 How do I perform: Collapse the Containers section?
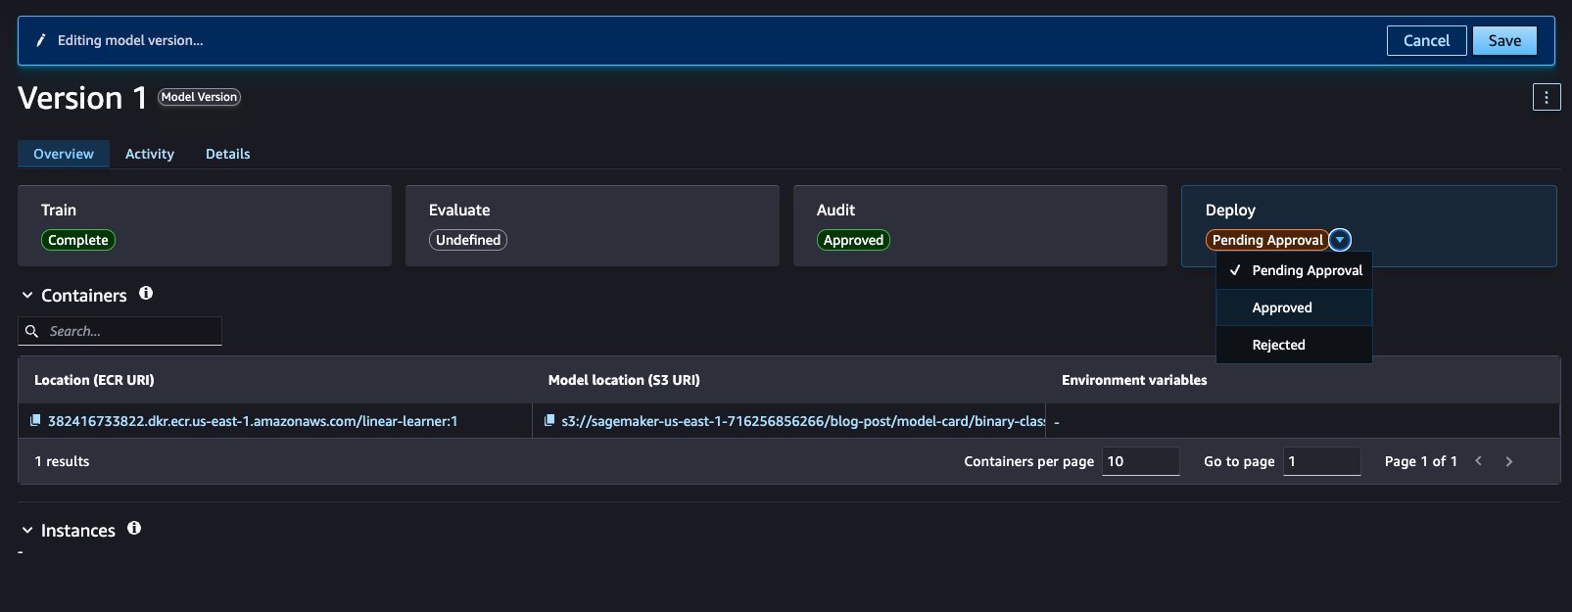coord(27,295)
